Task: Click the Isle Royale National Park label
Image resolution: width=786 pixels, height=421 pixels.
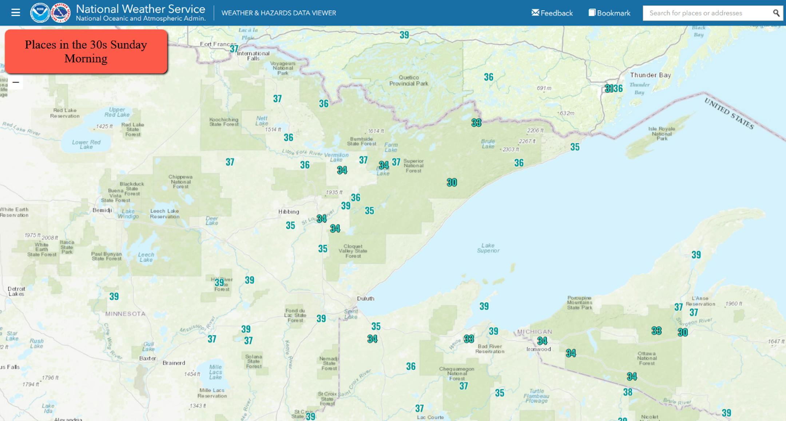Action: [x=662, y=133]
